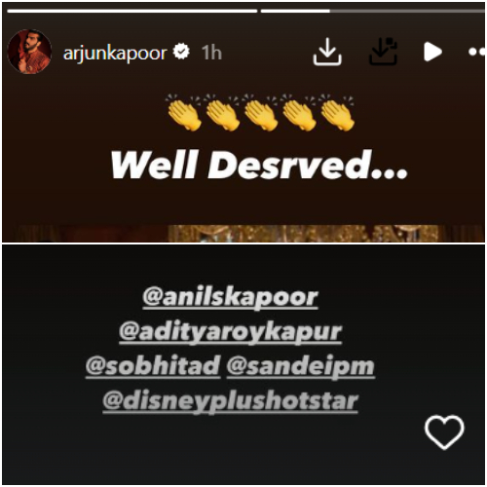
Task: Open the @sobhitad mention
Action: pyautogui.click(x=153, y=366)
